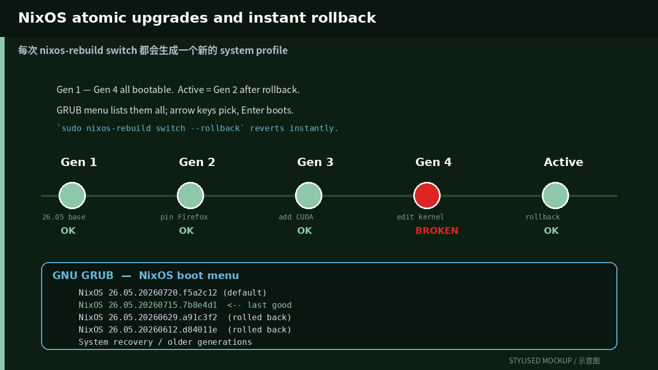Select boot entry 26.05.20260612.d84011e

click(185, 330)
